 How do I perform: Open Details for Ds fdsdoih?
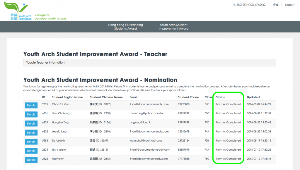click(x=31, y=142)
